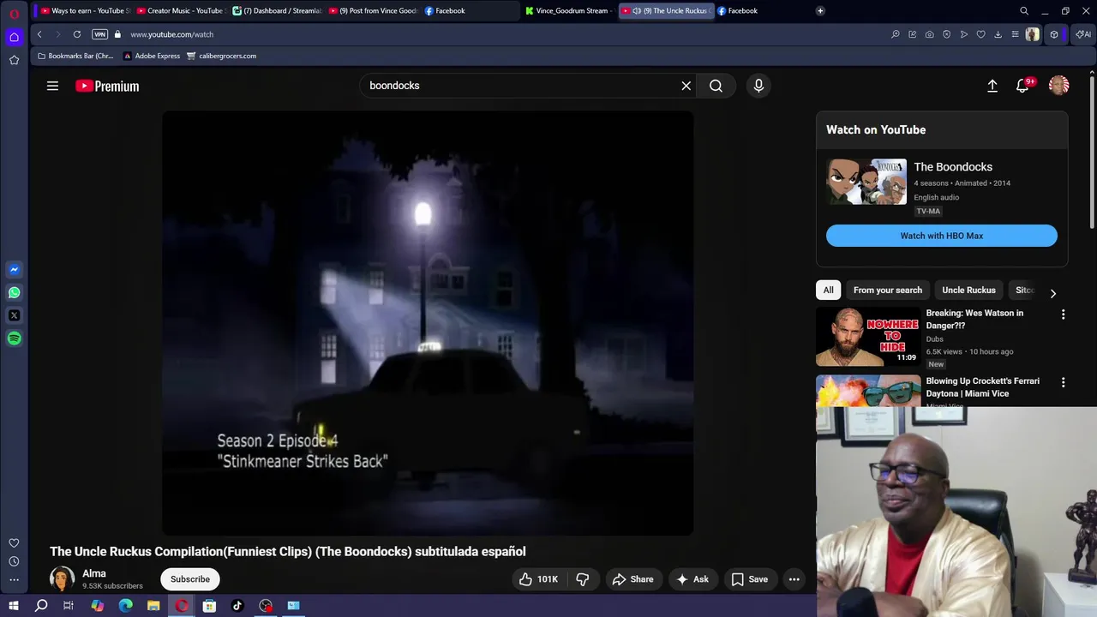Clear the boondocks search text
The height and width of the screenshot is (617, 1097).
pyautogui.click(x=686, y=86)
